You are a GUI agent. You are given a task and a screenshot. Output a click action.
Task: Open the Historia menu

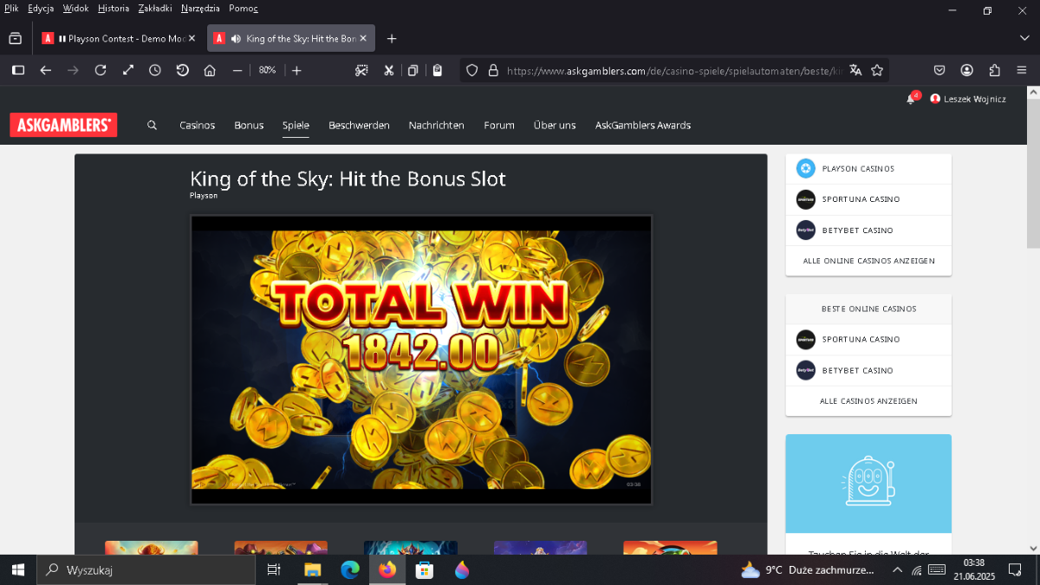click(114, 9)
